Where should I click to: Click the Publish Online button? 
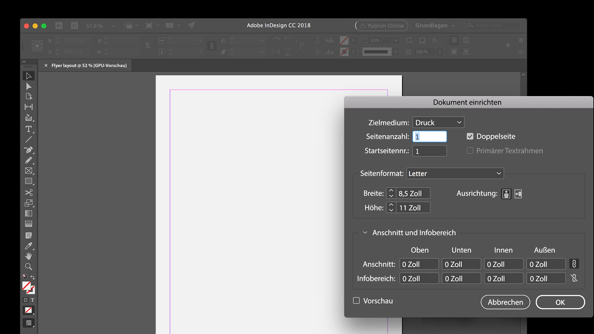[x=381, y=25]
